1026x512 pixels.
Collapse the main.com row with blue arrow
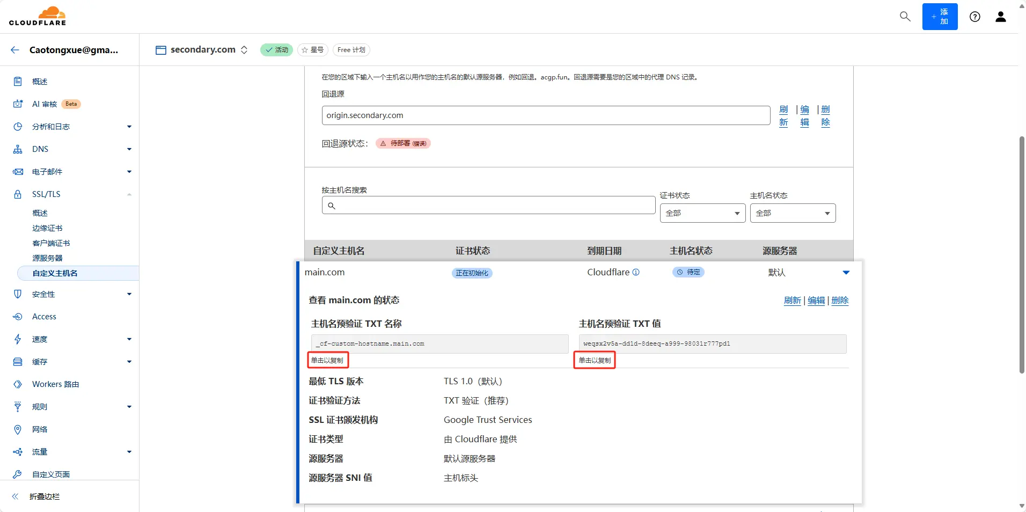(x=846, y=273)
